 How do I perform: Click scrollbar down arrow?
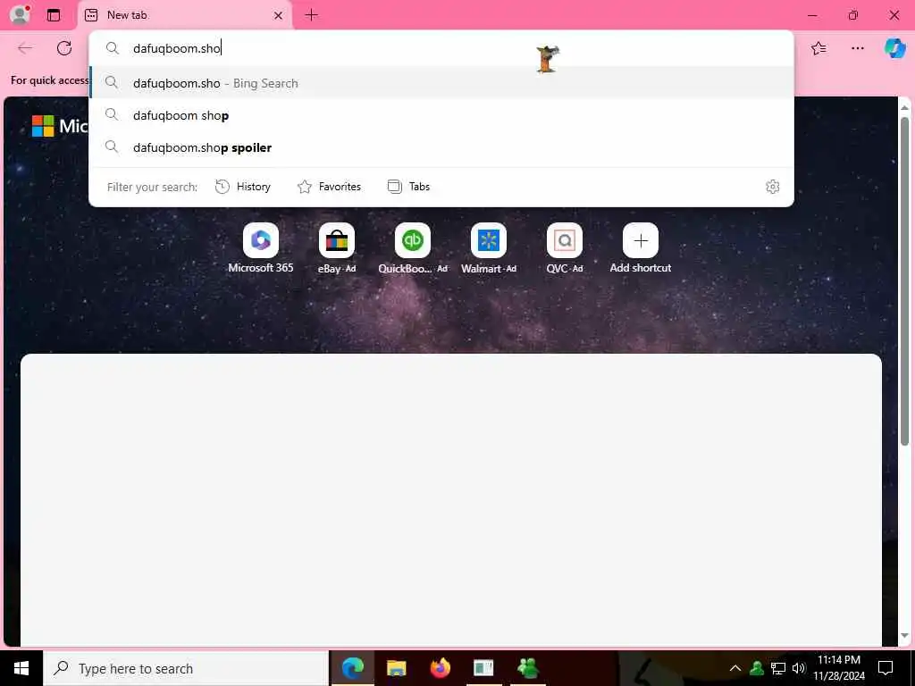pyautogui.click(x=904, y=636)
